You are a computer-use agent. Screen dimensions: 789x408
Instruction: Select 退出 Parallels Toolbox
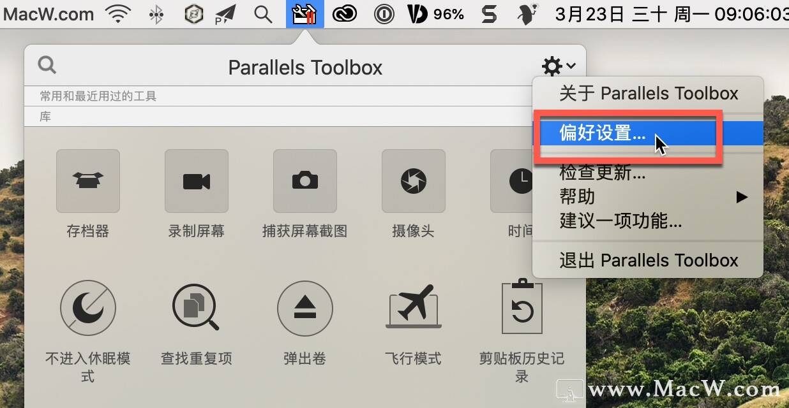[648, 260]
